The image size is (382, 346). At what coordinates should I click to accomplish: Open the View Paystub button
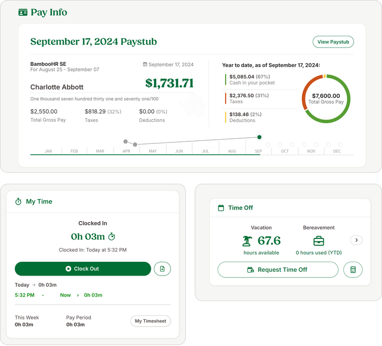click(333, 42)
